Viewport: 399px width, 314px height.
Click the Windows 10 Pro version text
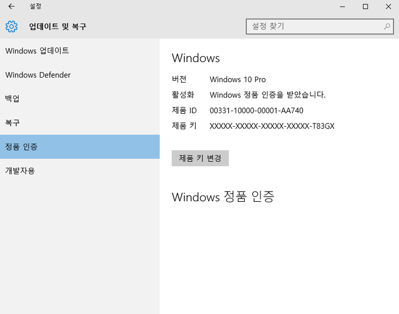pyautogui.click(x=238, y=79)
